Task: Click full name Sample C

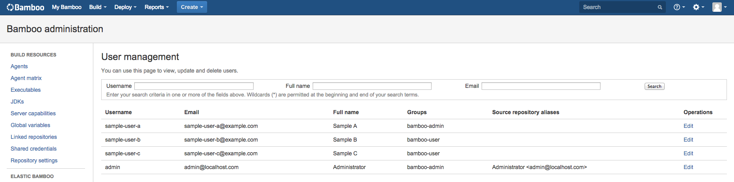Action: tap(345, 153)
